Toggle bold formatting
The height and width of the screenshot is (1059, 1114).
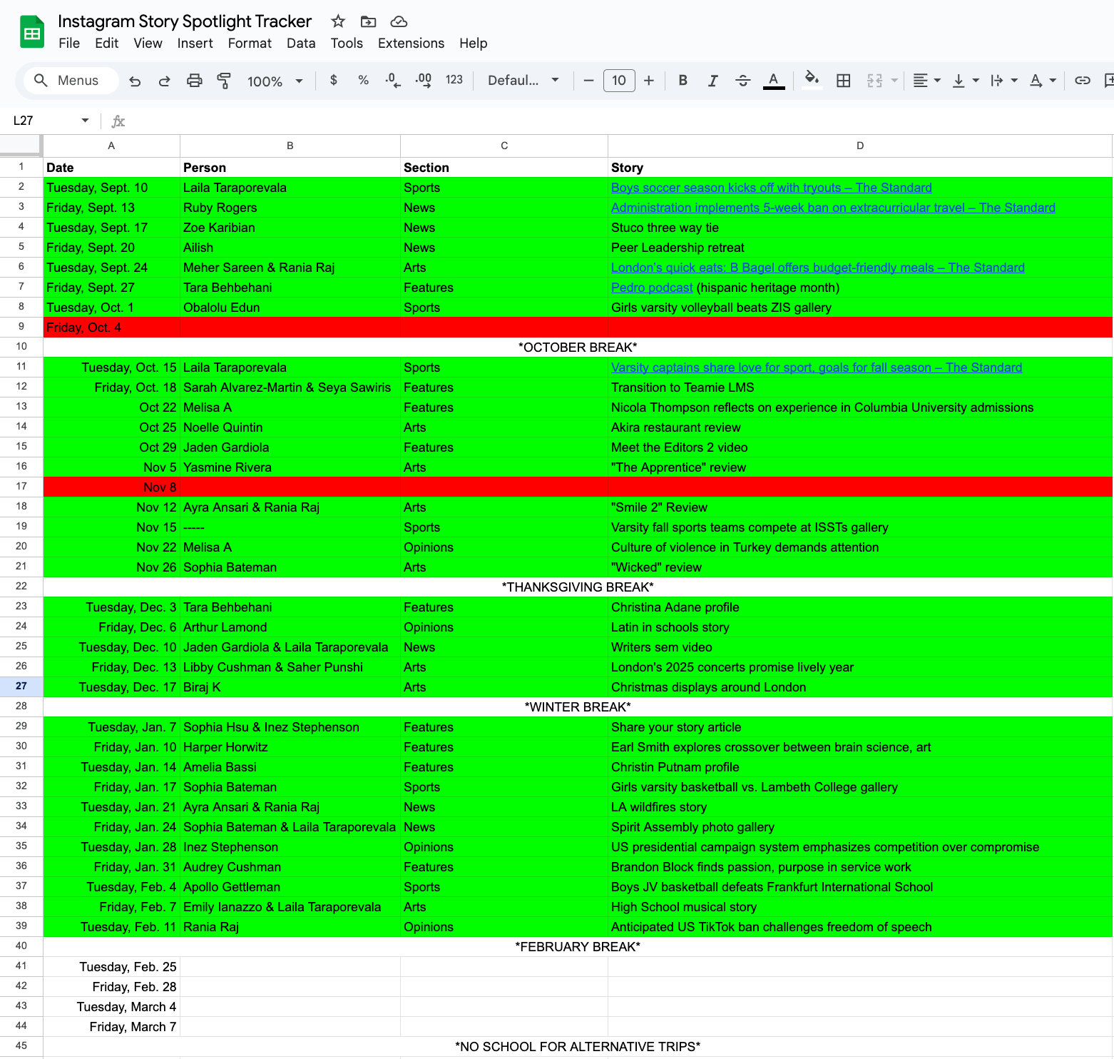click(683, 81)
